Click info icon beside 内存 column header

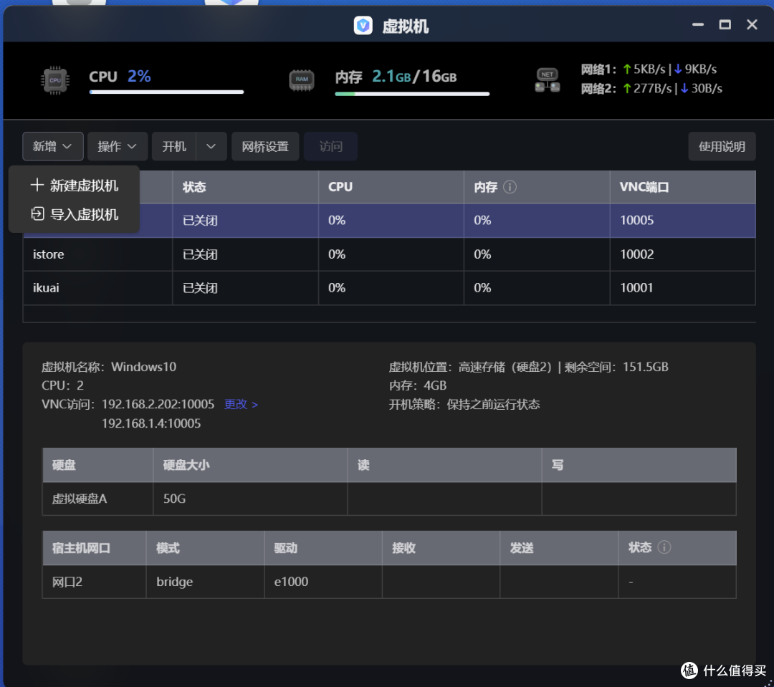[510, 187]
